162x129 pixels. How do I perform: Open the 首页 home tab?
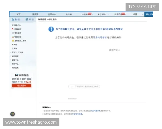coord(18,15)
